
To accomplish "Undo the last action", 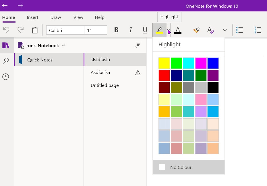I will coord(6,30).
